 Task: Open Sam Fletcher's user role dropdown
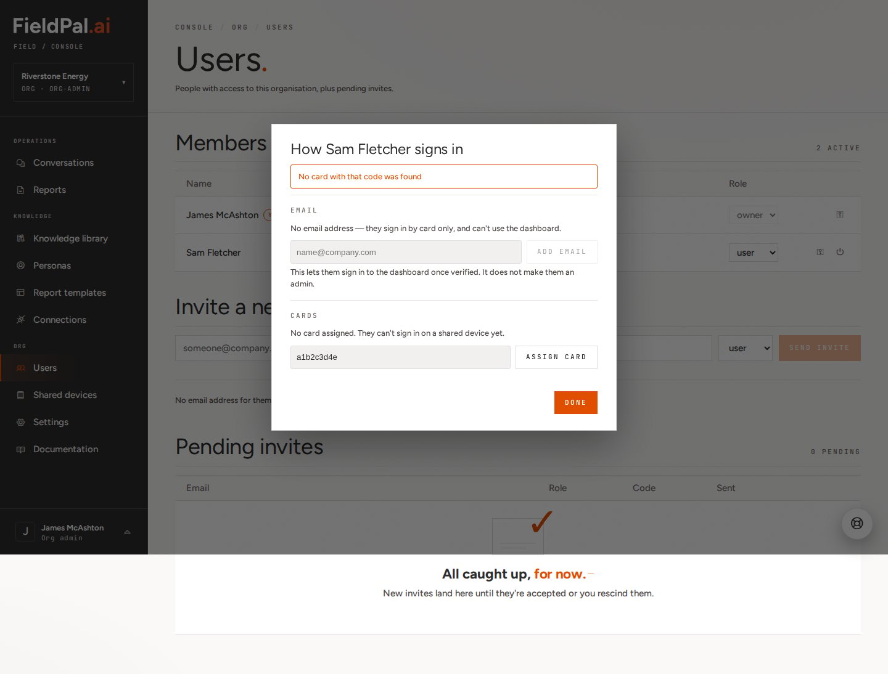(753, 253)
